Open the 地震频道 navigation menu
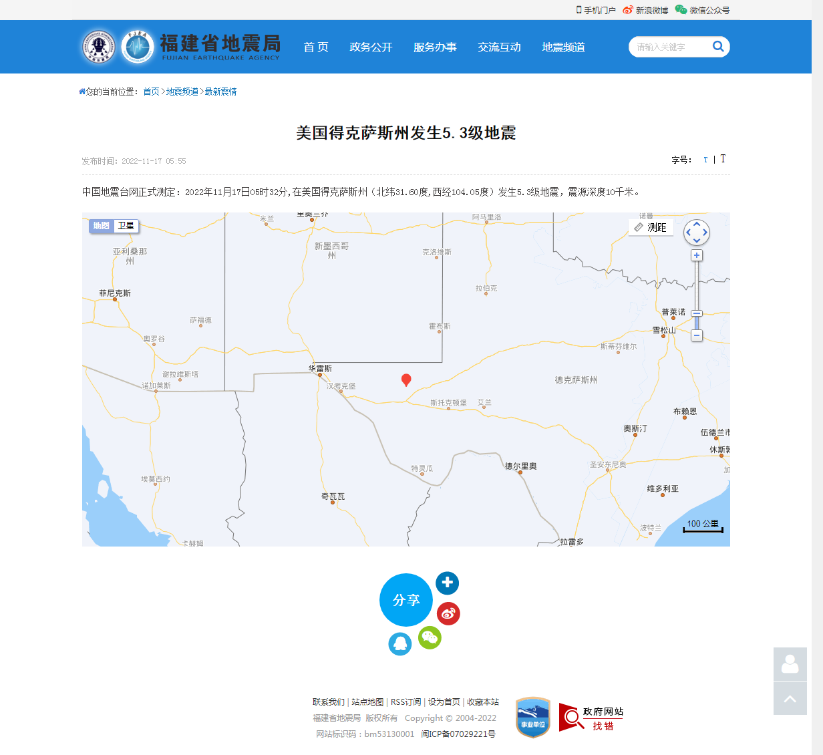The height and width of the screenshot is (755, 823). coord(563,47)
